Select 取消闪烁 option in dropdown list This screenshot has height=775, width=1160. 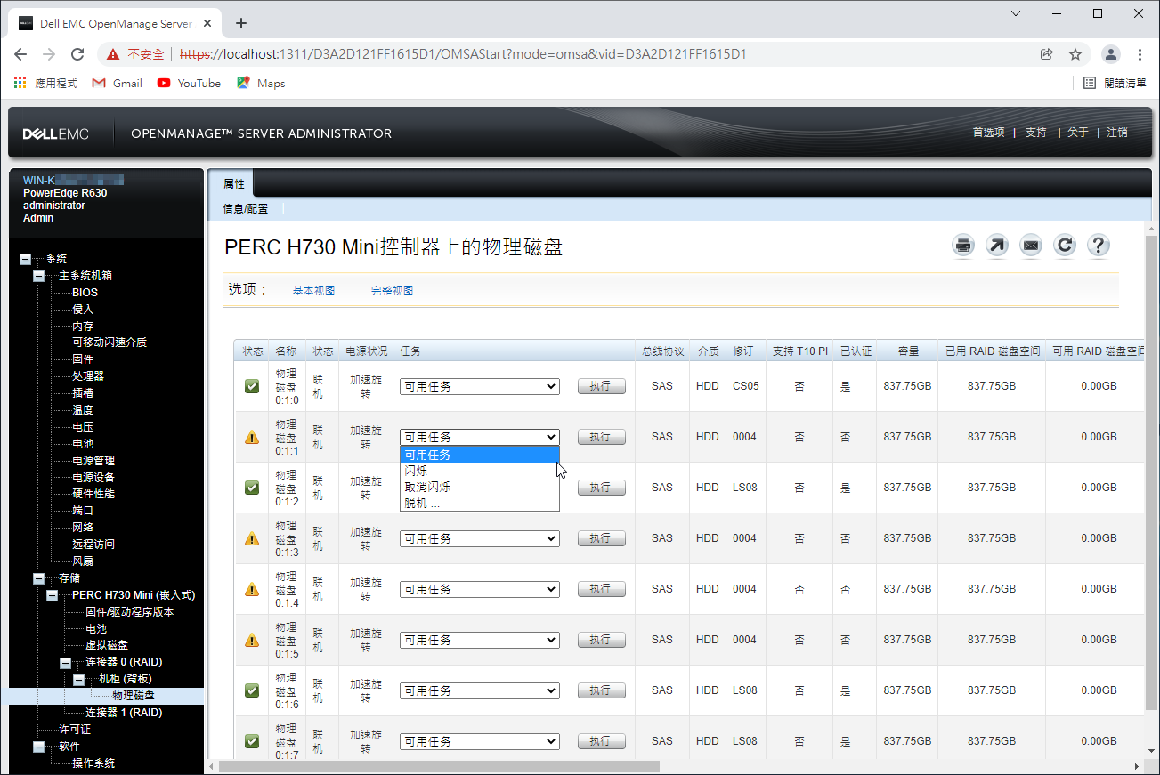coord(479,487)
